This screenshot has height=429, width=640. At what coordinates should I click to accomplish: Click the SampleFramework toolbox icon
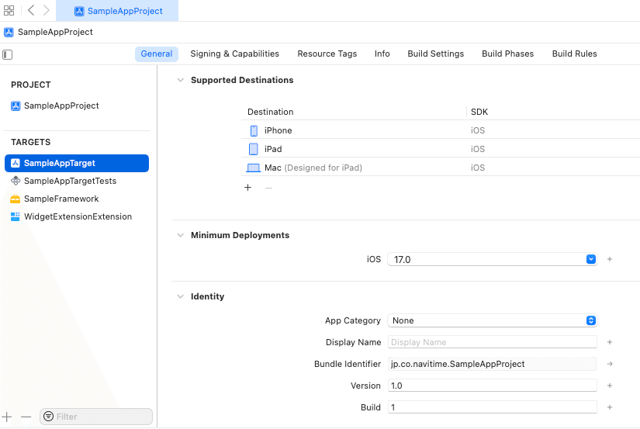tap(15, 199)
